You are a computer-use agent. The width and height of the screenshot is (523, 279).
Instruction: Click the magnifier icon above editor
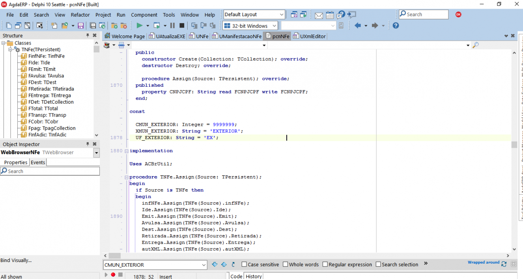coord(476,45)
